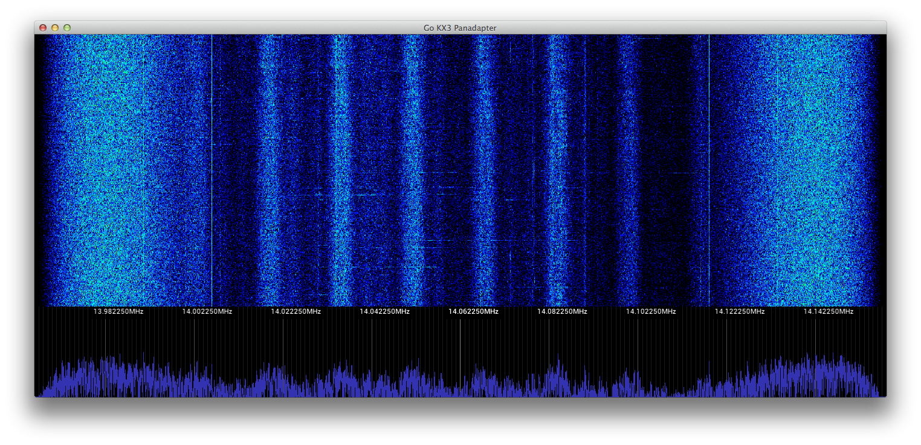Click the Go KX3 Panadapter window title

click(x=460, y=28)
